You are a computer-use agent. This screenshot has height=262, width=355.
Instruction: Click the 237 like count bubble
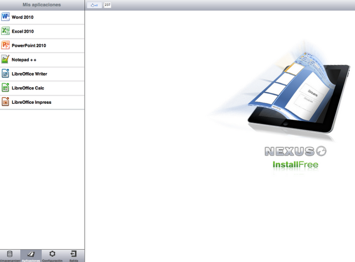(x=108, y=5)
